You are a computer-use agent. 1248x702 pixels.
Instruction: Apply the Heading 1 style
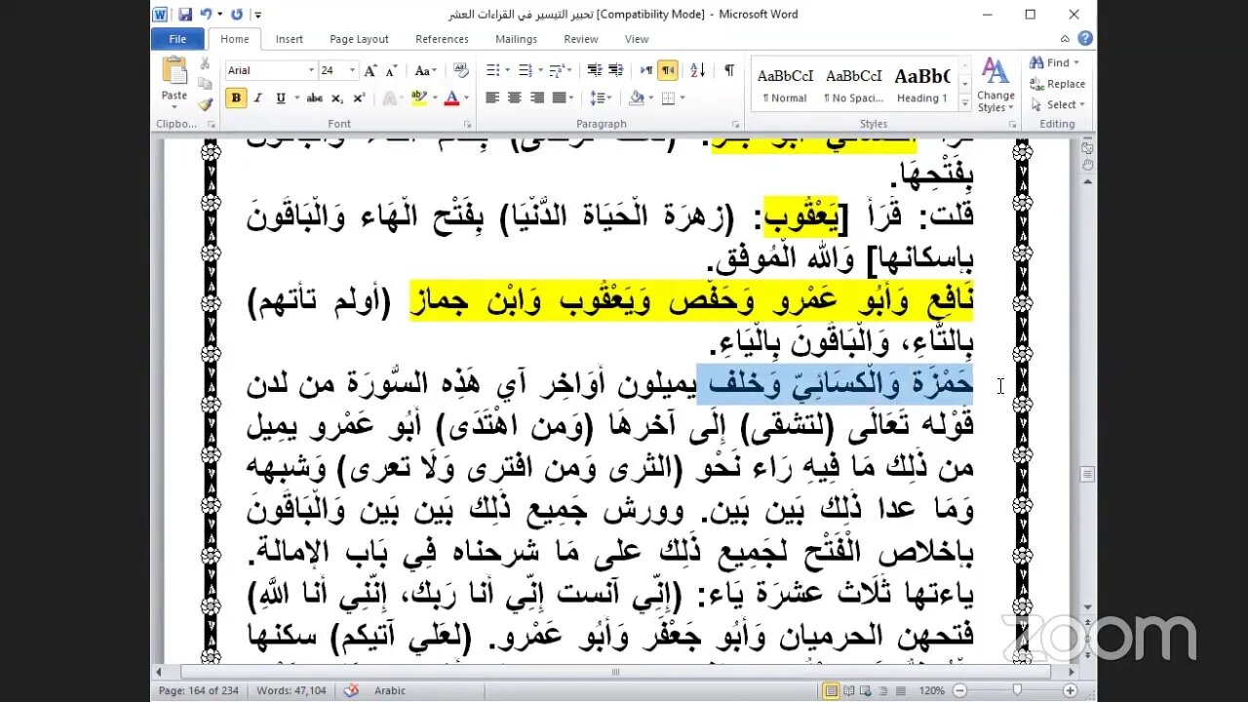[x=921, y=85]
